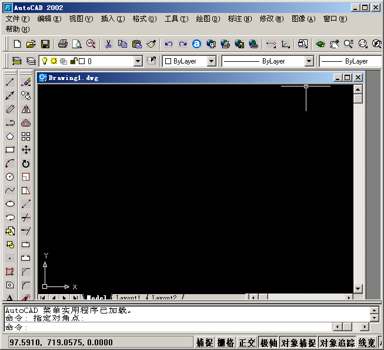
Task: Toggle layer 0 lock icon
Action: point(74,61)
